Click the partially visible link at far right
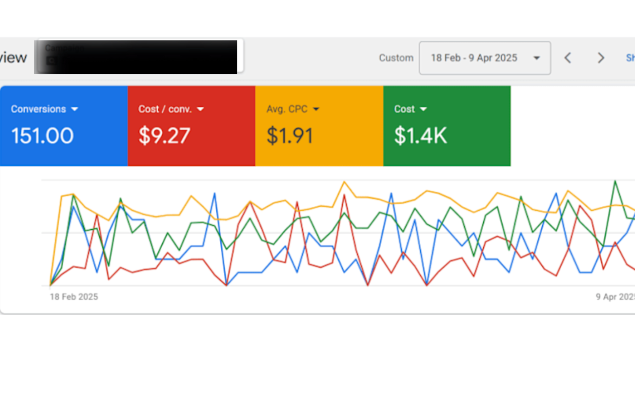This screenshot has height=395, width=635. (630, 58)
